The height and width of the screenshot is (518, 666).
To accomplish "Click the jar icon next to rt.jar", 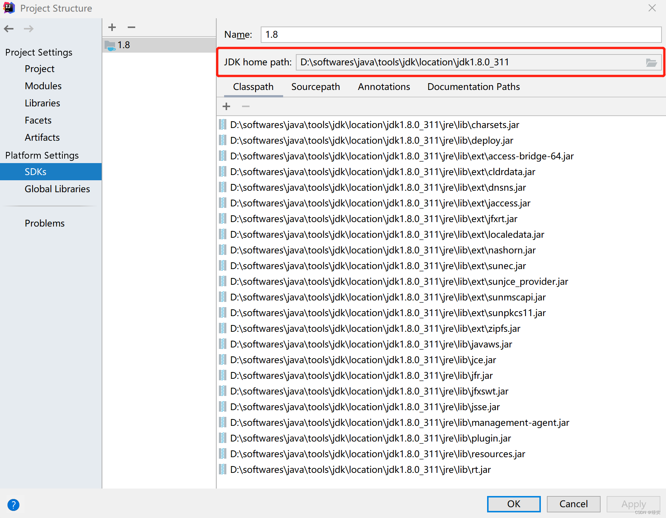I will 223,469.
